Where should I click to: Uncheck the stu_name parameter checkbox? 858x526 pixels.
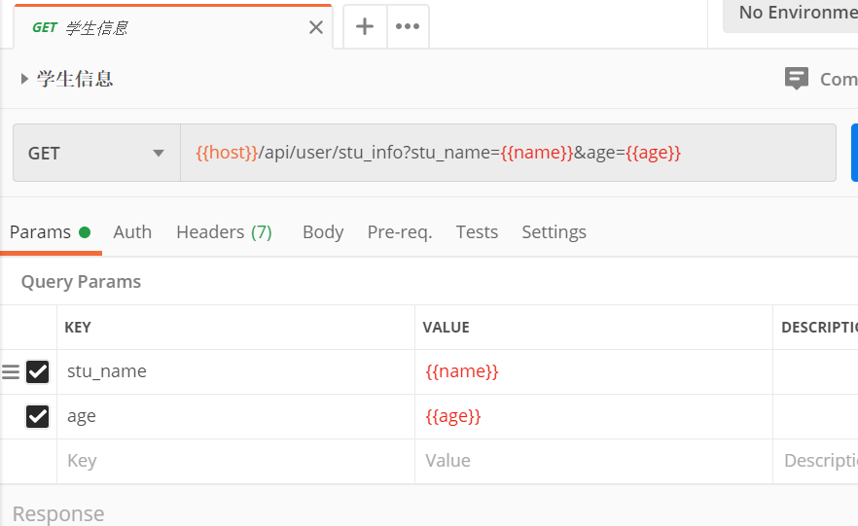click(x=38, y=371)
